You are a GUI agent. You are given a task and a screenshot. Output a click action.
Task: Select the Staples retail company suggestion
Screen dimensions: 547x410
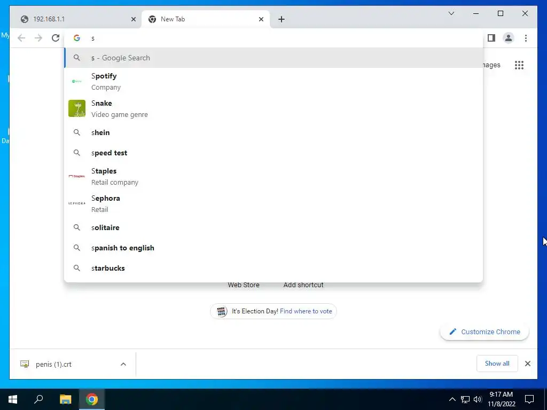(x=273, y=176)
